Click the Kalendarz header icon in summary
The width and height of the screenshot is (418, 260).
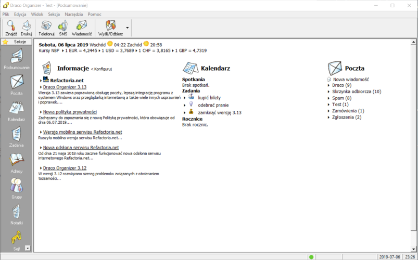pos(191,68)
